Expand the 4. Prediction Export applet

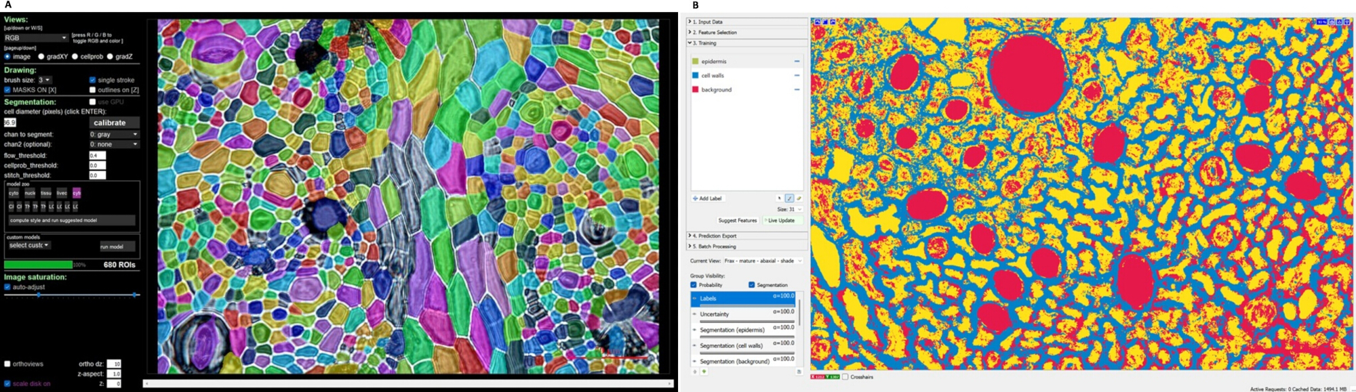[747, 236]
